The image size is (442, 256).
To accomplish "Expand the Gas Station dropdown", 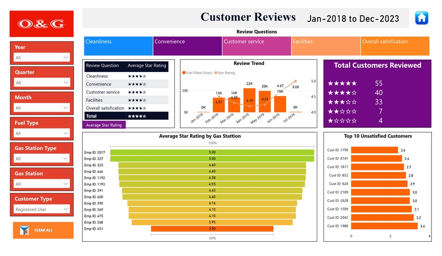I will [x=42, y=184].
